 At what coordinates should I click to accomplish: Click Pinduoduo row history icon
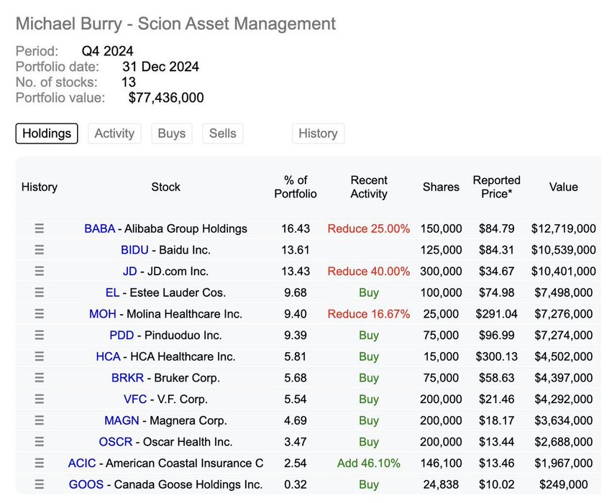tap(40, 335)
